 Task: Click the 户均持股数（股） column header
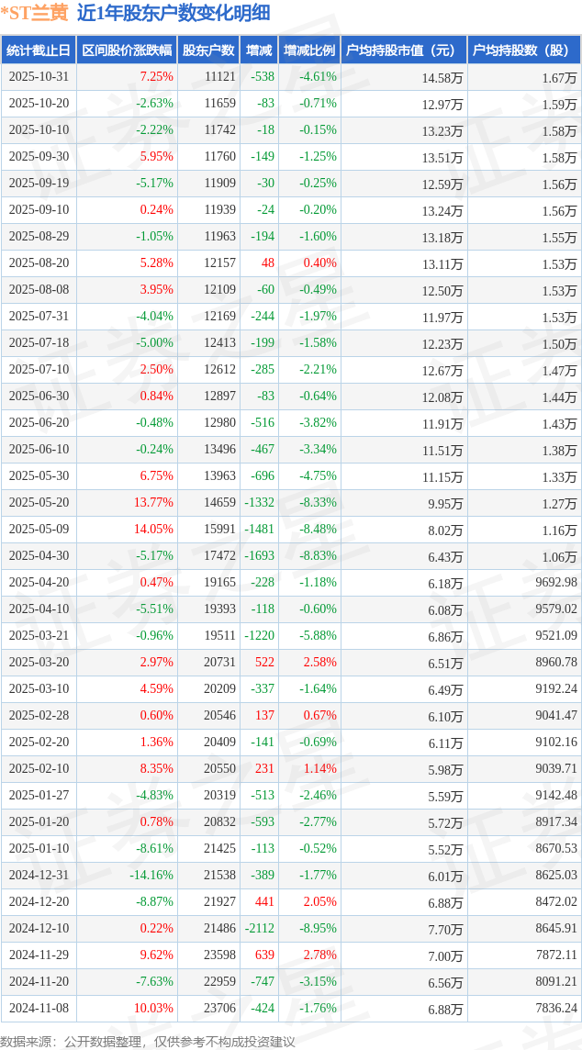pos(523,50)
